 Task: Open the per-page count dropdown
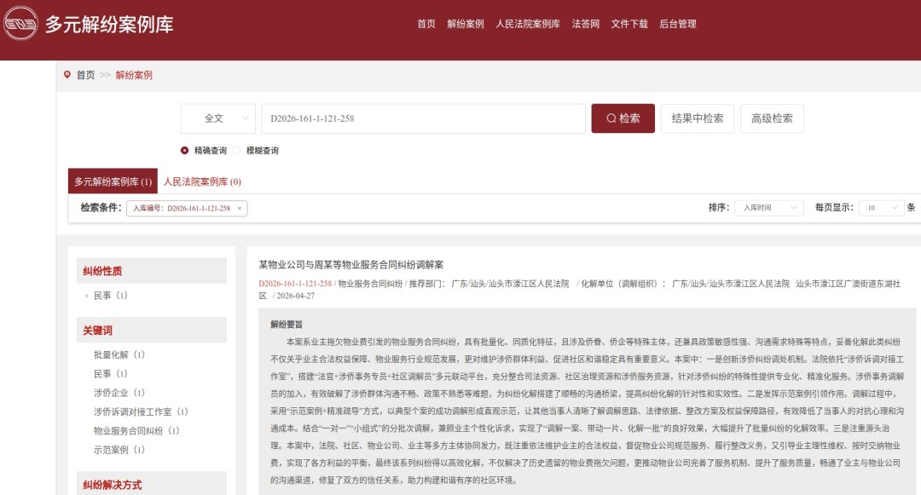click(x=881, y=208)
